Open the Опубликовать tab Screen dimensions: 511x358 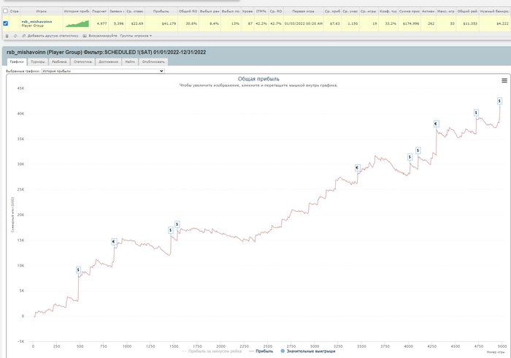point(153,61)
